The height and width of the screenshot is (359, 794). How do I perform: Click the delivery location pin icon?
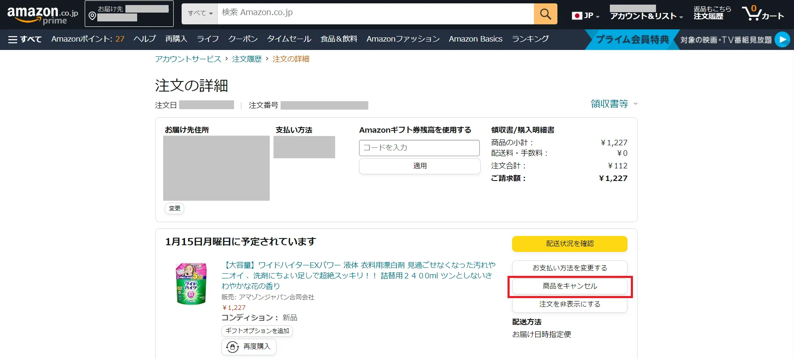92,16
